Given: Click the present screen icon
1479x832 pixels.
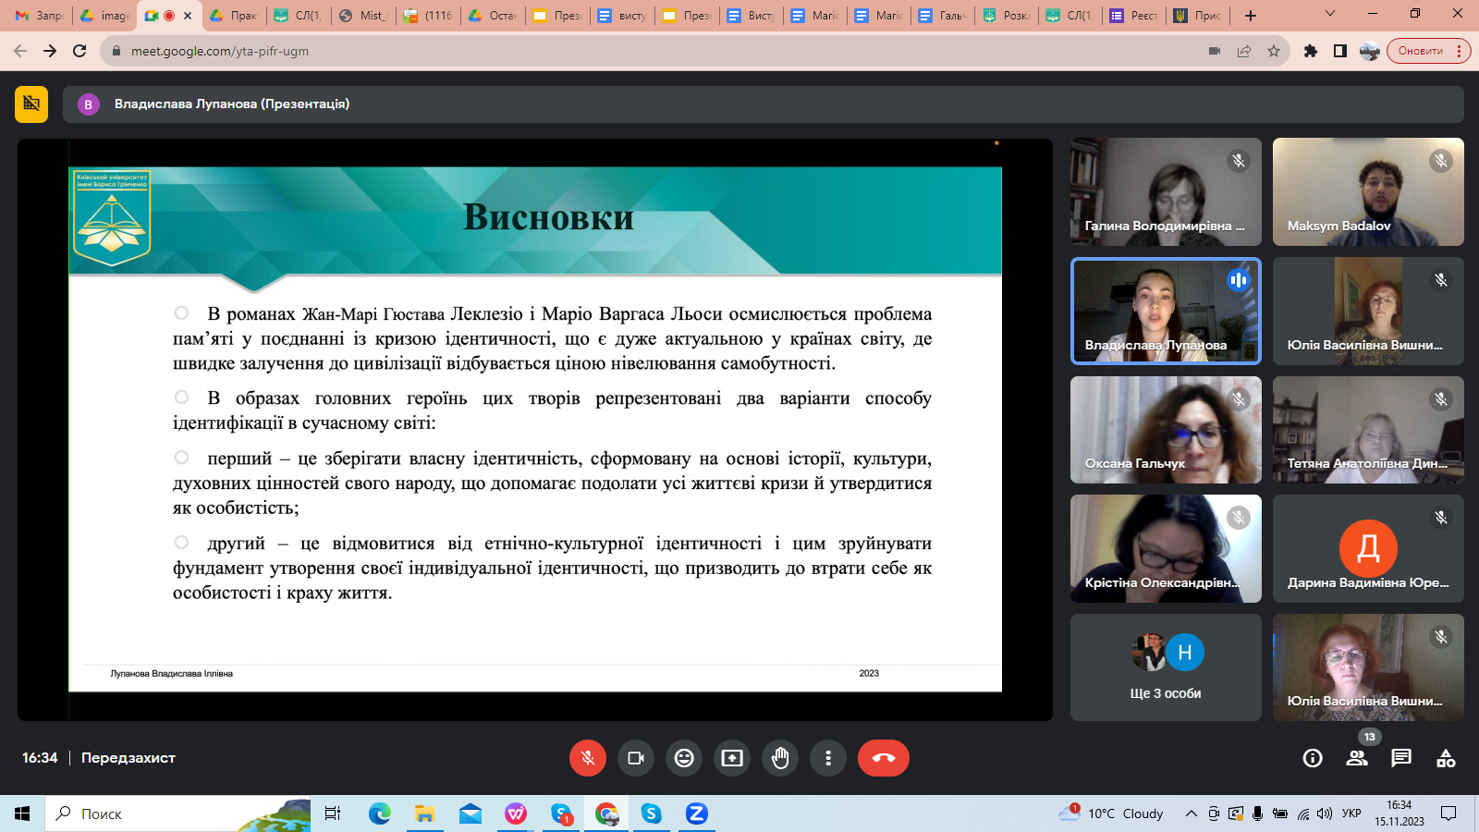Looking at the screenshot, I should [x=732, y=758].
